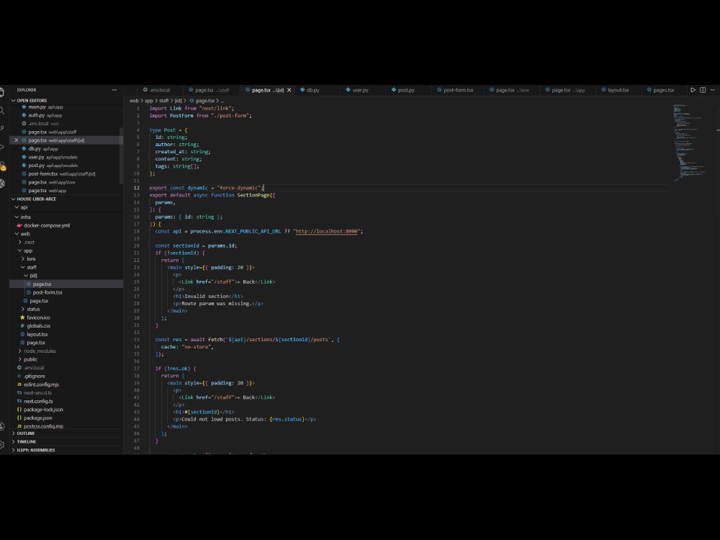Collapse the staff folder

[x=23, y=267]
